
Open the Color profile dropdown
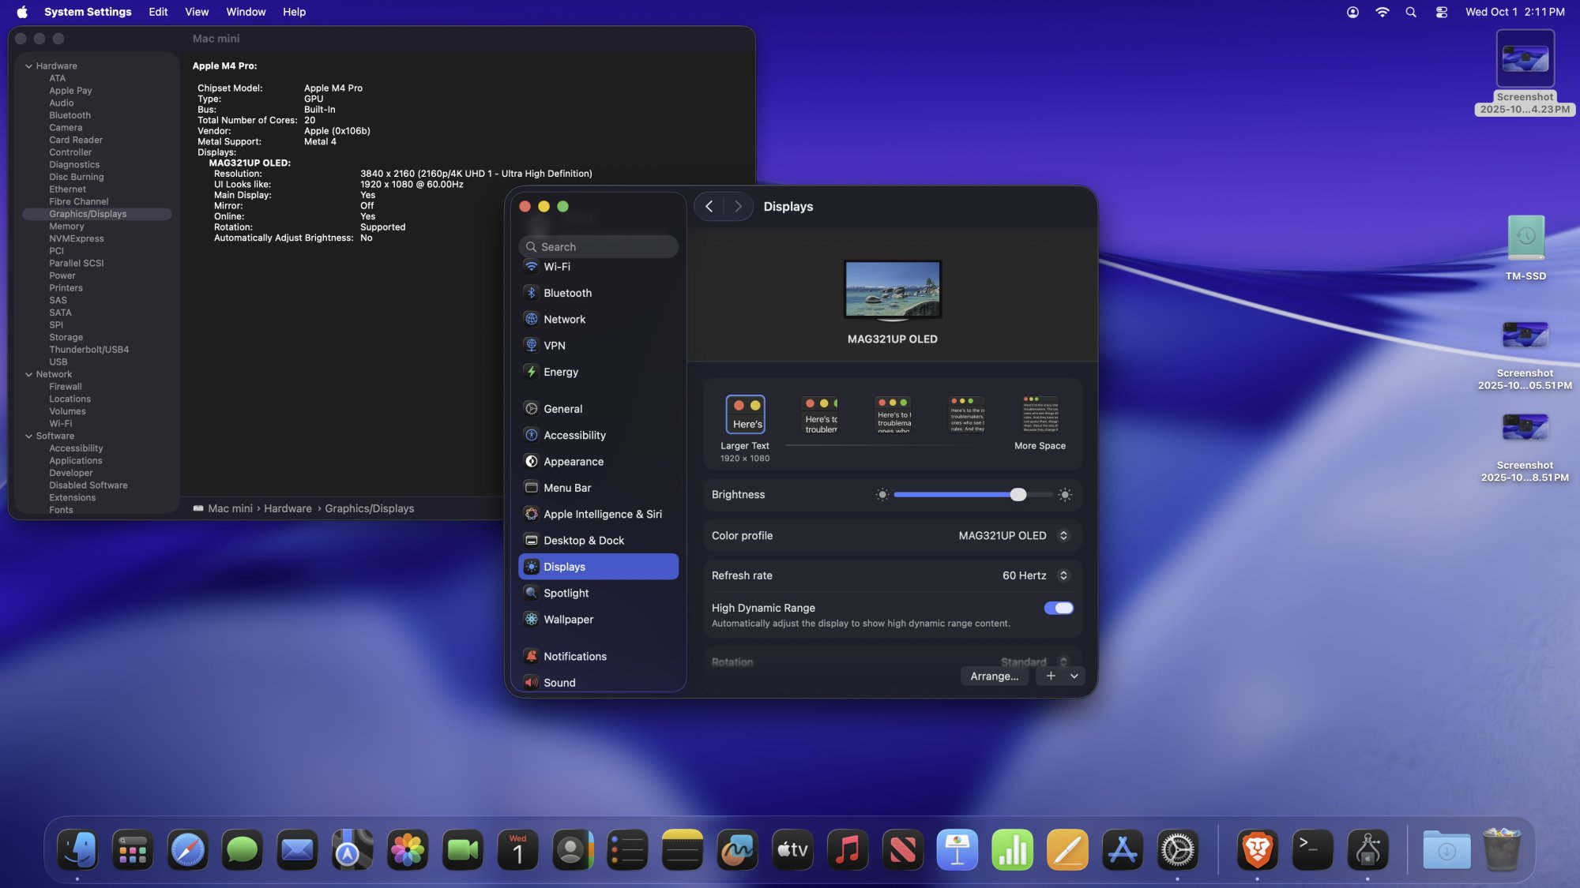pos(1063,535)
